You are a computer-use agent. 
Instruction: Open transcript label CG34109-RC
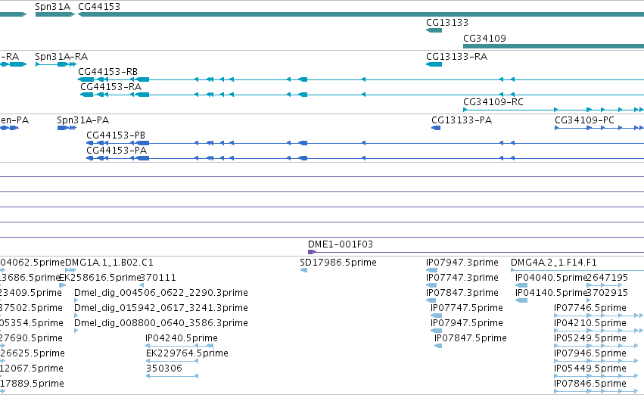tap(493, 102)
